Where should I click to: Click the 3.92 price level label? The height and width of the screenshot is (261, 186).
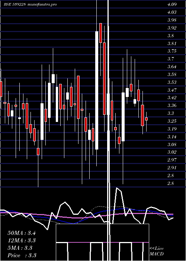click(172, 28)
